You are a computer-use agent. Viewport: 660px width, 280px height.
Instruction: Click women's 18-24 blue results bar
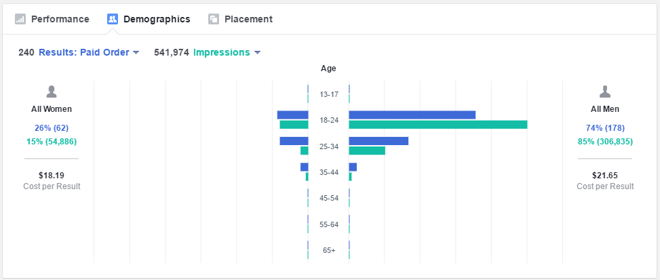(x=292, y=115)
